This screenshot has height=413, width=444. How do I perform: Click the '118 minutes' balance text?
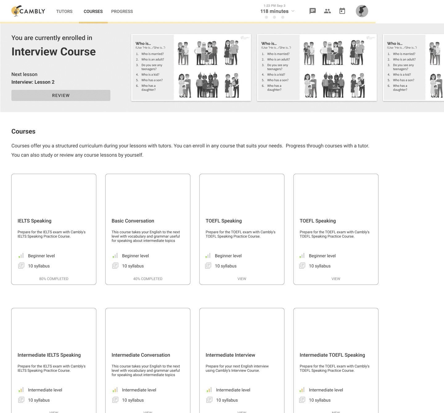coord(274,11)
